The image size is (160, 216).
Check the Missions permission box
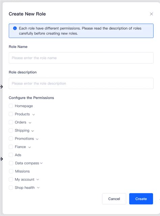pyautogui.click(x=11, y=171)
